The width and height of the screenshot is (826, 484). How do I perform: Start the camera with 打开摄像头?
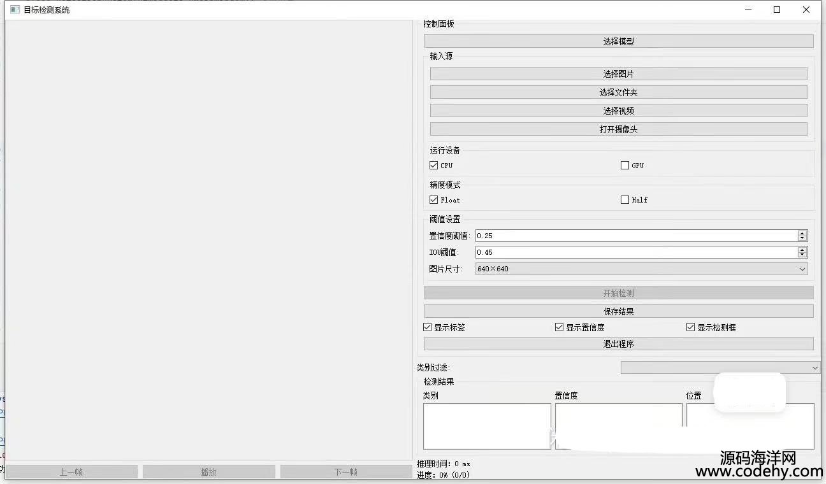click(x=618, y=129)
